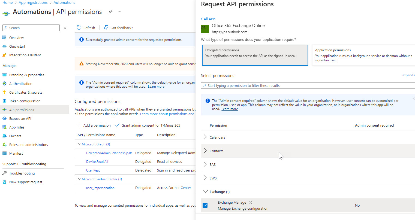Image resolution: width=415 pixels, height=220 pixels.
Task: Click Grant admin consent for T-Minus 365
Action: click(151, 125)
